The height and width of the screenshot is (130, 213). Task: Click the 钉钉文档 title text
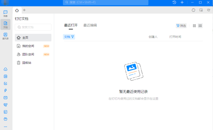pos(22,19)
